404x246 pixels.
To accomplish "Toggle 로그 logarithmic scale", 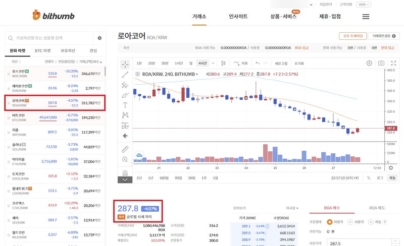I will pyautogui.click(x=380, y=178).
